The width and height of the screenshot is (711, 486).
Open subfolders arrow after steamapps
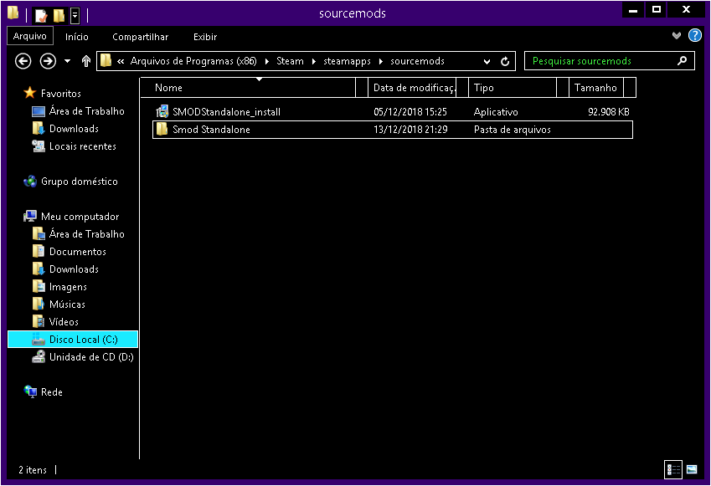(x=380, y=61)
